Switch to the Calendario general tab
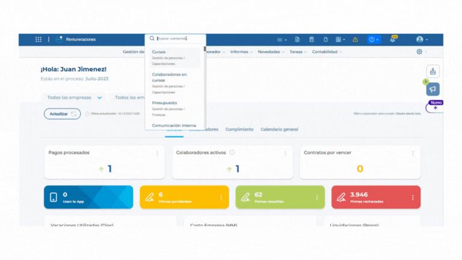Image resolution: width=462 pixels, height=260 pixels. 279,129
